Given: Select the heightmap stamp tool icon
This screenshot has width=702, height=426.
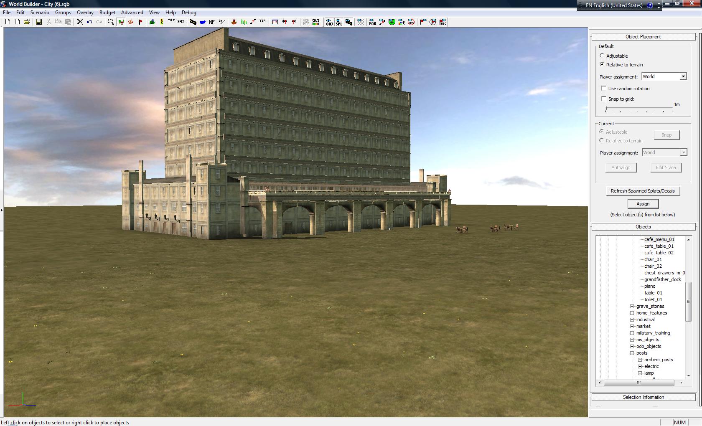Looking at the screenshot, I should (234, 22).
